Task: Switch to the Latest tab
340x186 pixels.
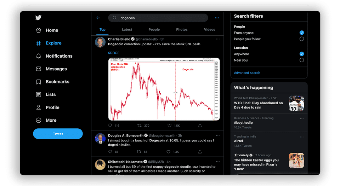Action: tap(127, 30)
